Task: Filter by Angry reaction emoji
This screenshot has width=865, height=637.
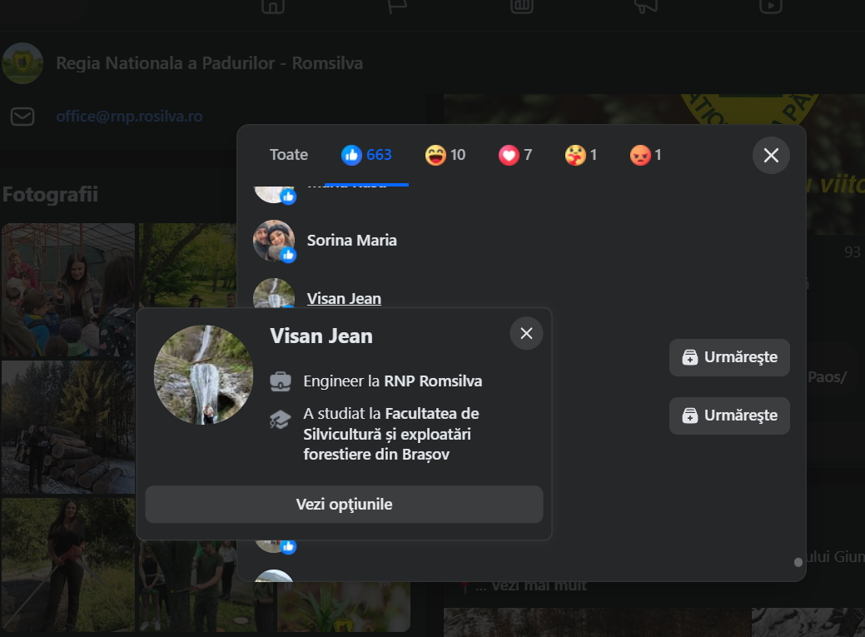Action: (x=646, y=155)
